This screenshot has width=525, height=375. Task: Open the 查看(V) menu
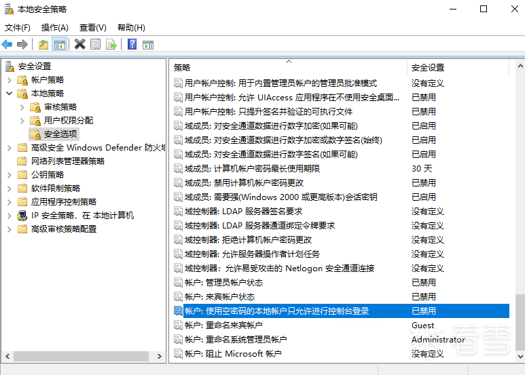[93, 28]
